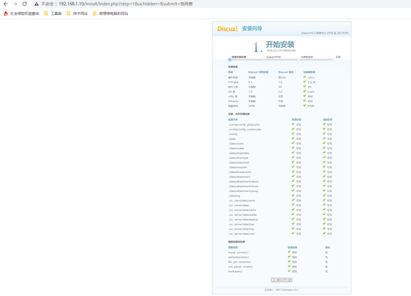Click the green check beside 5.6.36
Image resolution: width=411 pixels, height=296 pixels.
click(304, 82)
